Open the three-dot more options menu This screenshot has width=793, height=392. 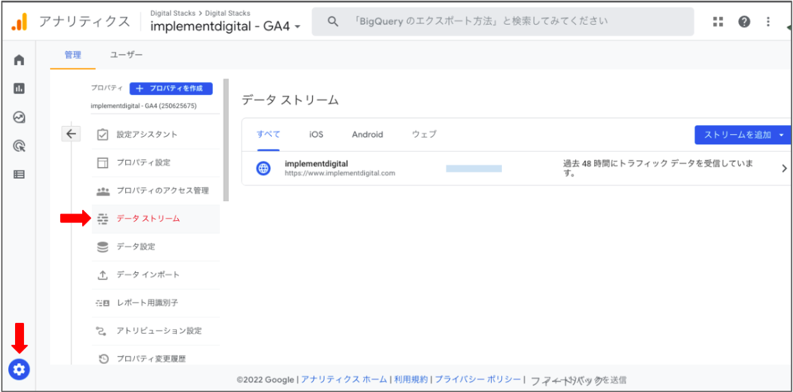[x=768, y=21]
